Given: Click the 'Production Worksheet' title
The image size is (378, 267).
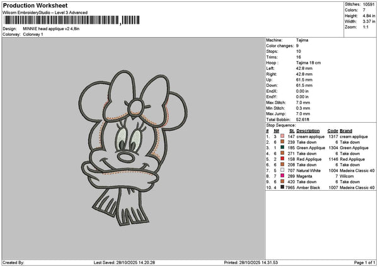Looking at the screenshot, I should coord(35,6).
